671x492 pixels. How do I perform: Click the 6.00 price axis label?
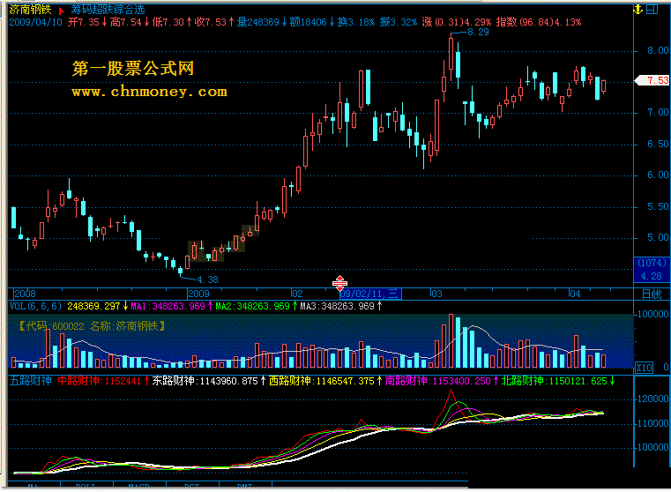pos(658,175)
